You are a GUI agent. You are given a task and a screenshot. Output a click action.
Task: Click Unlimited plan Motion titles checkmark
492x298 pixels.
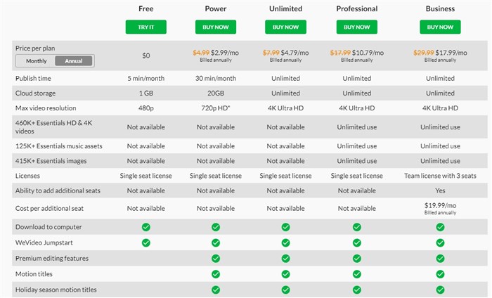pos(285,274)
